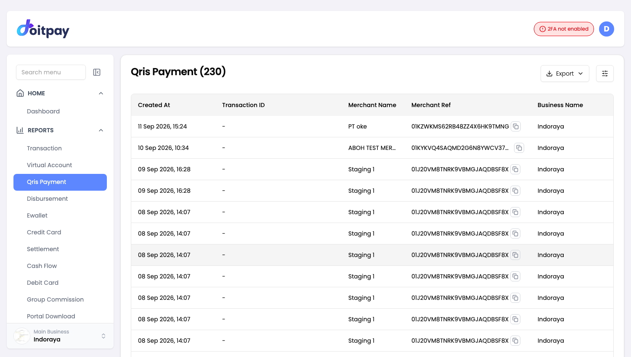Image resolution: width=631 pixels, height=357 pixels.
Task: Open the Disbursement report
Action: 47,199
